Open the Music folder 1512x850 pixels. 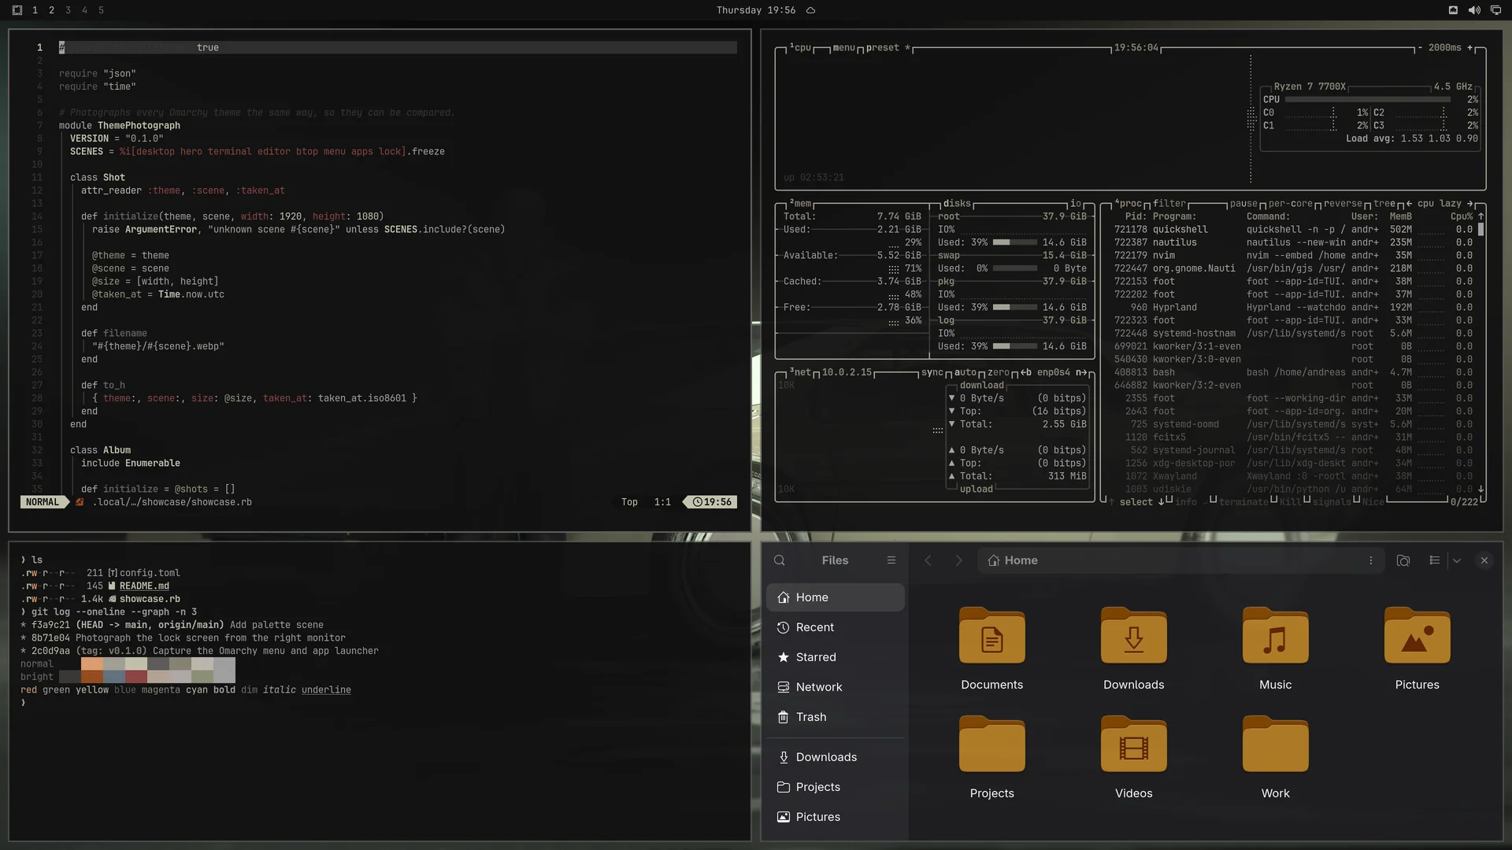[x=1276, y=649]
